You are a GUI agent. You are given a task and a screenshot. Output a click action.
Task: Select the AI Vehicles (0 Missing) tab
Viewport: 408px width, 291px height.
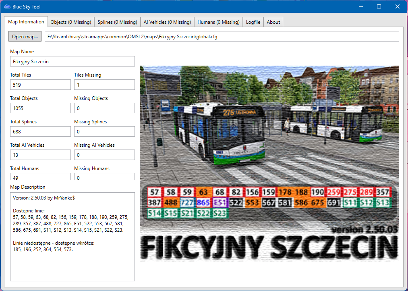point(167,22)
